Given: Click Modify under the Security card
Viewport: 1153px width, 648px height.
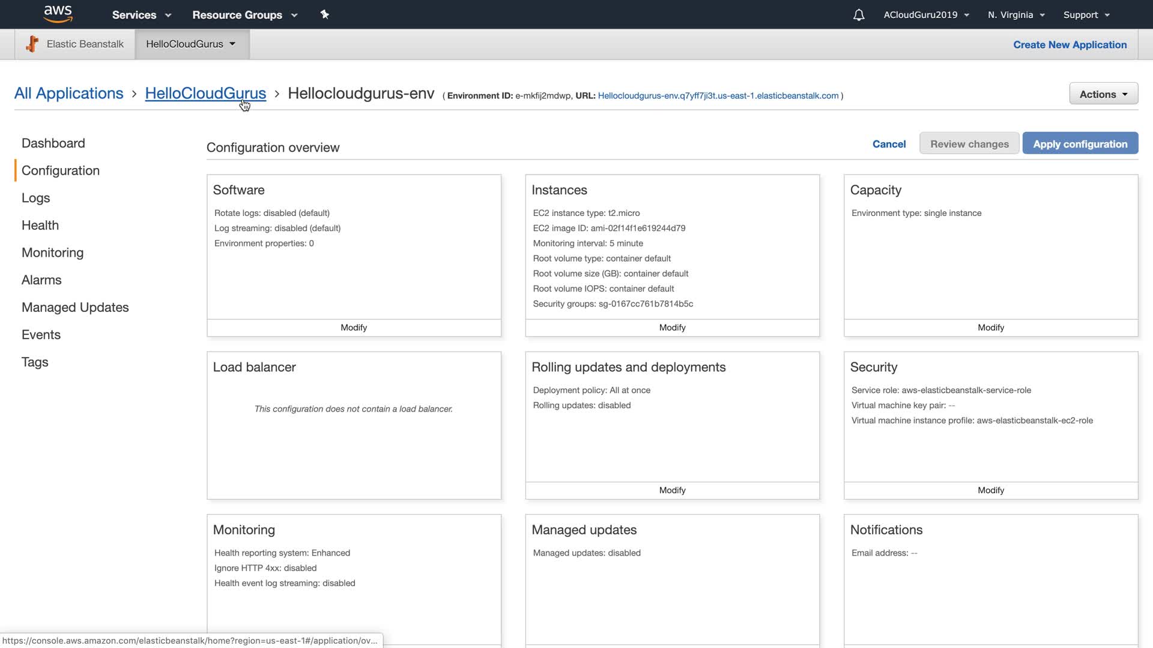Looking at the screenshot, I should (x=990, y=490).
